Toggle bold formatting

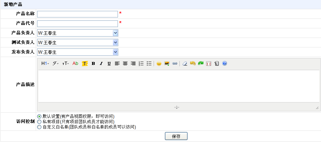[x=93, y=64]
